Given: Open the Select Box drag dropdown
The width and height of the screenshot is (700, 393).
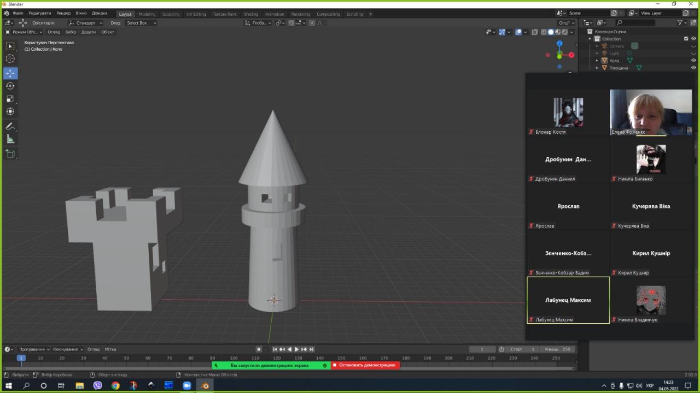Looking at the screenshot, I should [x=141, y=23].
